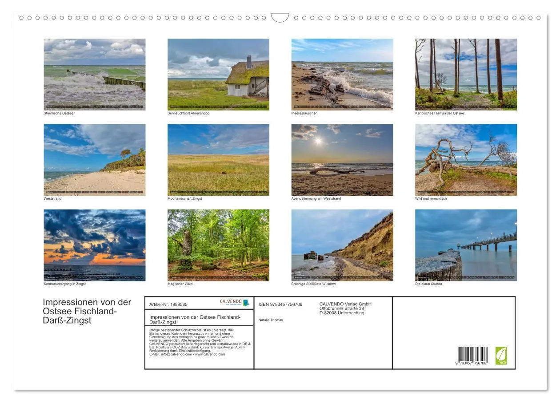Click the ISBN barcode
The height and width of the screenshot is (403, 560).
pos(472,356)
